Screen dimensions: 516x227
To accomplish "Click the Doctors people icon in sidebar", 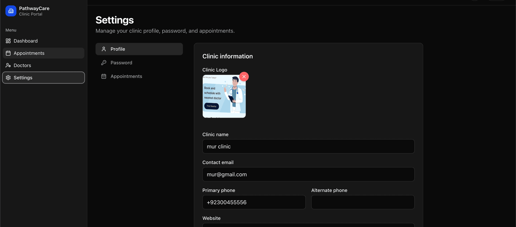I will (x=8, y=65).
